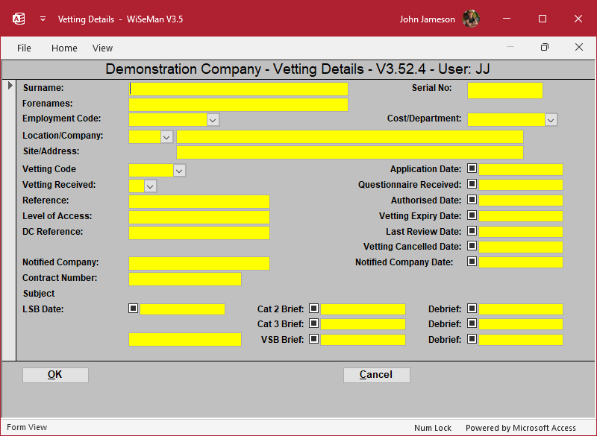Open the File menu
Screen dimensions: 597x436
24,48
